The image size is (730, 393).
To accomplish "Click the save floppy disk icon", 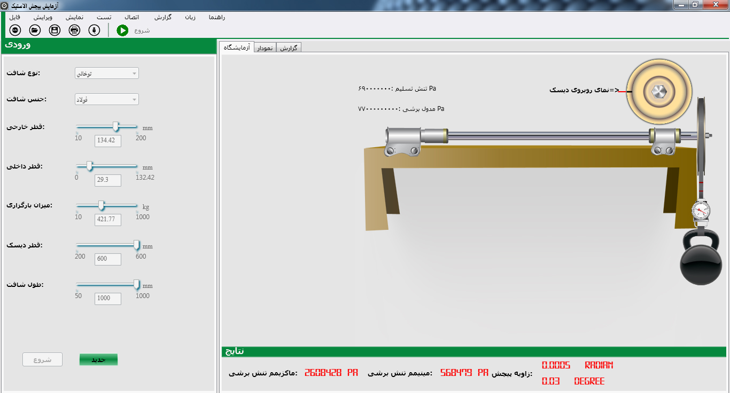I will [x=55, y=30].
